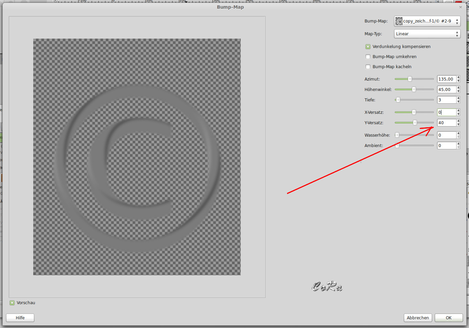Click the copyright symbol preview image
Viewport: 469px width, 328px height.
[137, 157]
